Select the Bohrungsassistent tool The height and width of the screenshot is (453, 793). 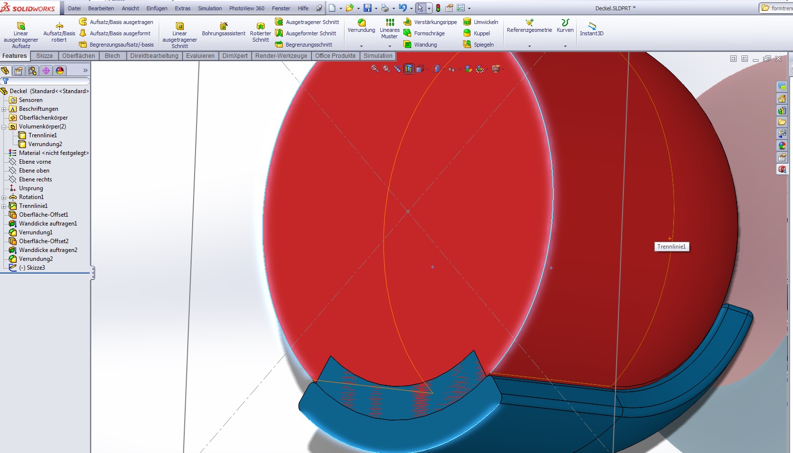click(x=223, y=29)
